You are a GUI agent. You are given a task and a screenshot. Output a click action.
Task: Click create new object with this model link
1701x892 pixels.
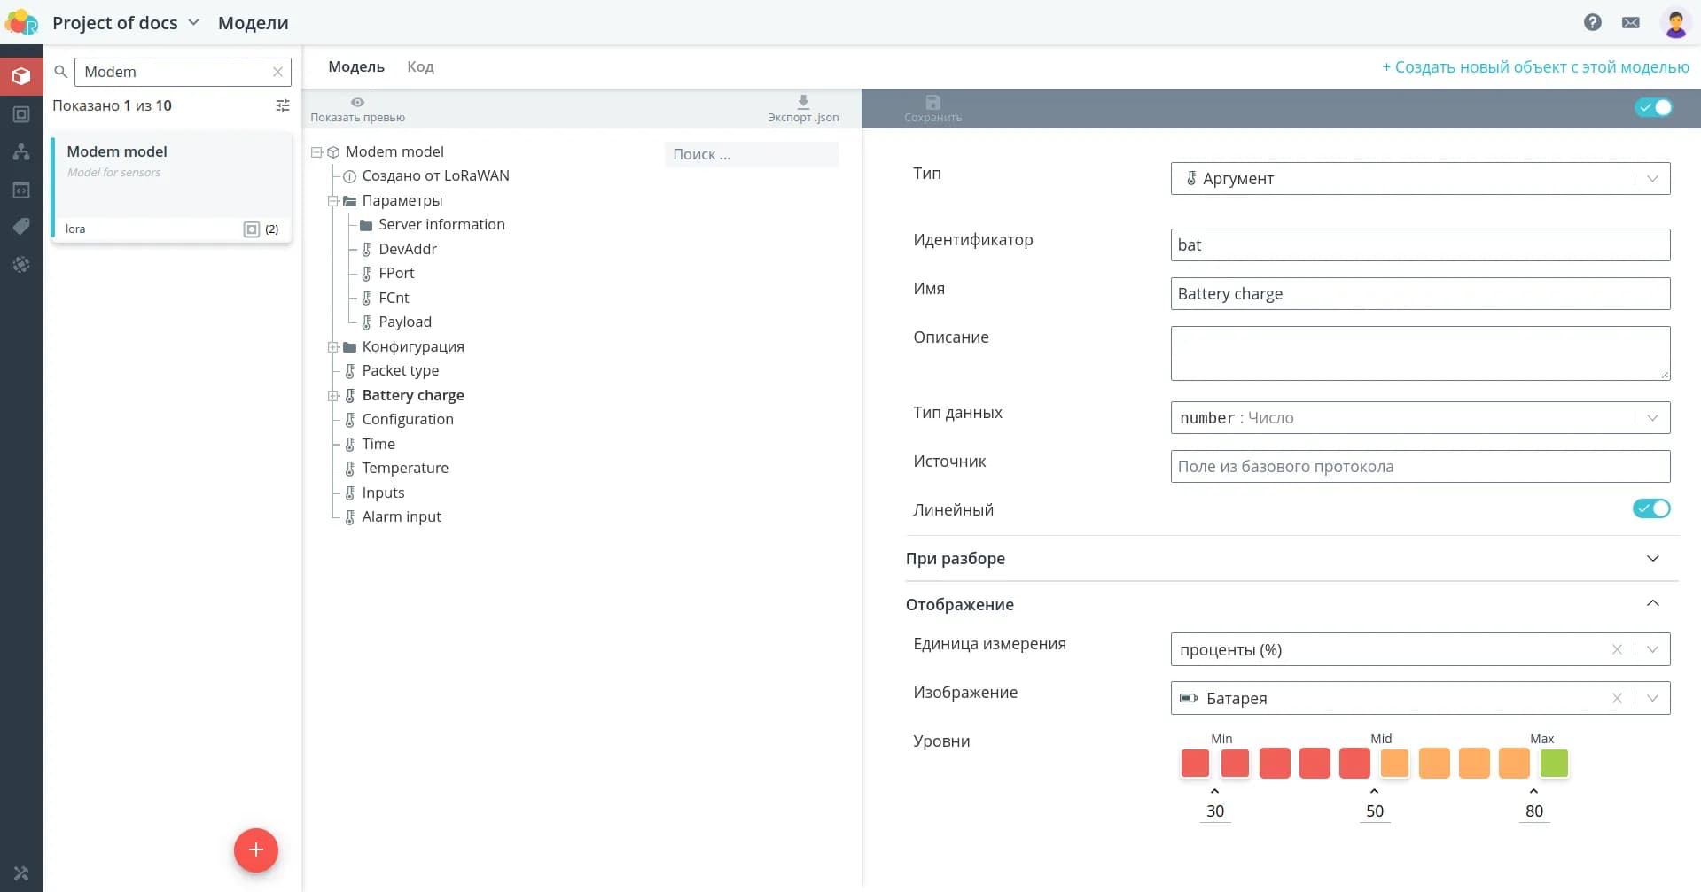(1535, 67)
